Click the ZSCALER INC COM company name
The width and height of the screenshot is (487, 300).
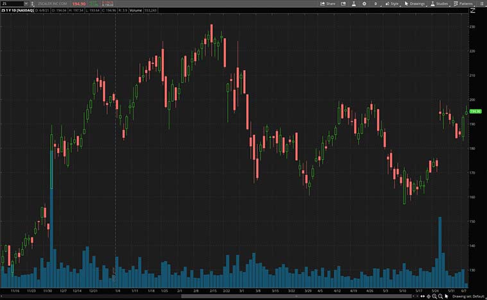[53, 4]
